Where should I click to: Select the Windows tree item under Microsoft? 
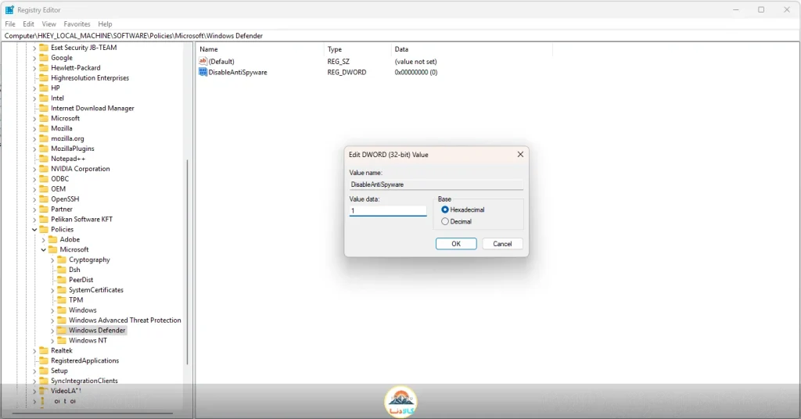[83, 310]
